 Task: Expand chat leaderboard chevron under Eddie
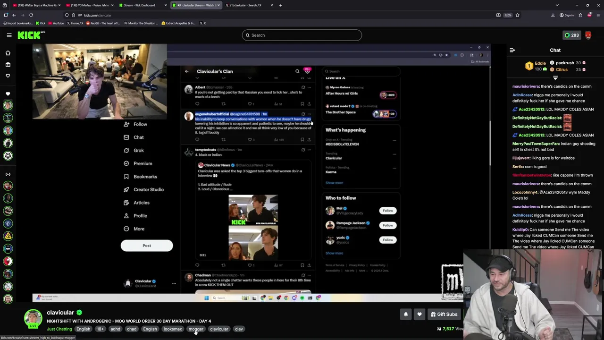coord(555,78)
